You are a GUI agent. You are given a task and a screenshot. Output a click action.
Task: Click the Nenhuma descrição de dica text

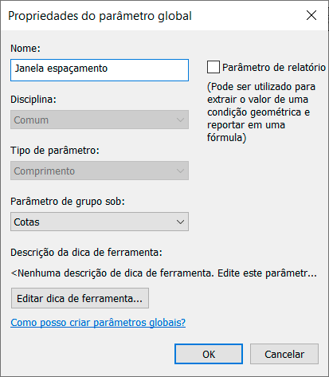pyautogui.click(x=164, y=273)
